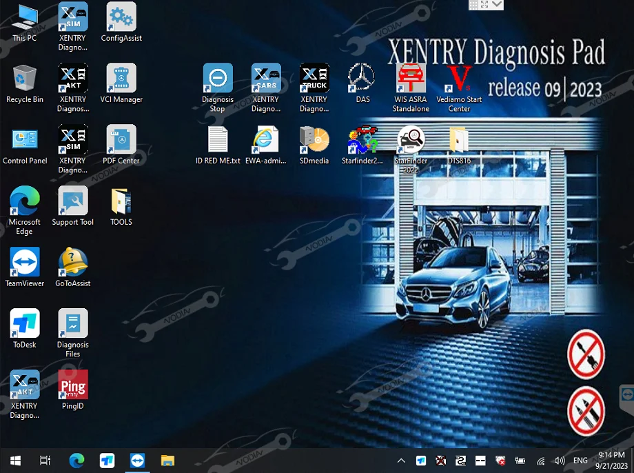Open the ToDesk desktop shortcut
Screen dimensions: 634x473
(x=24, y=329)
